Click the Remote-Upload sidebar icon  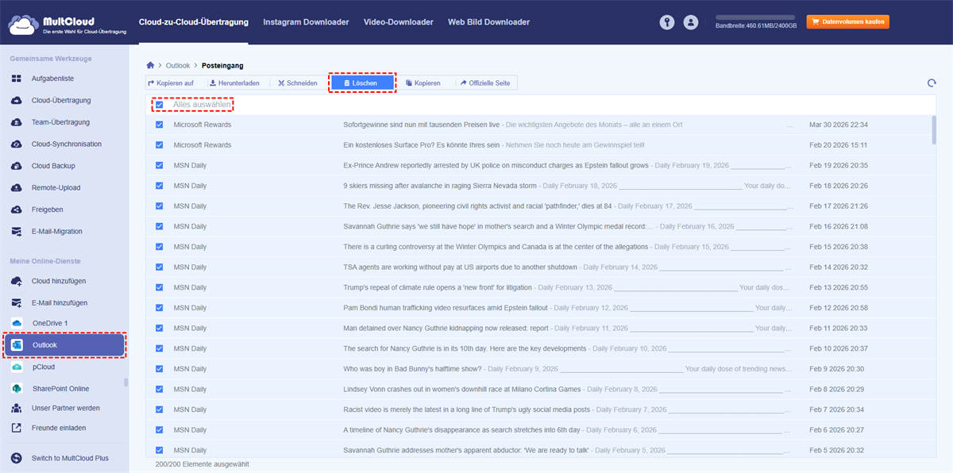click(x=16, y=188)
